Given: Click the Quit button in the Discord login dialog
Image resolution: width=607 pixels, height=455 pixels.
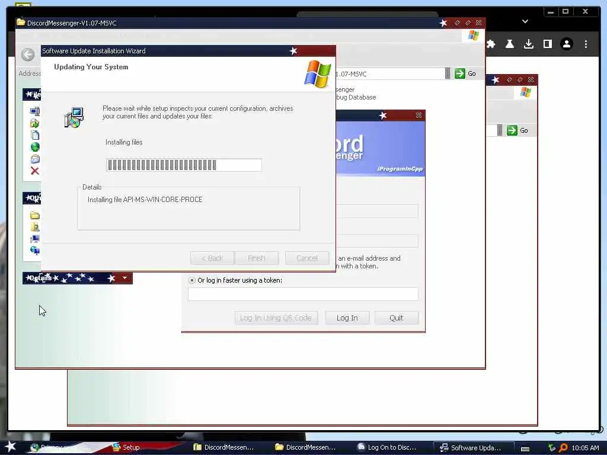Looking at the screenshot, I should [396, 318].
